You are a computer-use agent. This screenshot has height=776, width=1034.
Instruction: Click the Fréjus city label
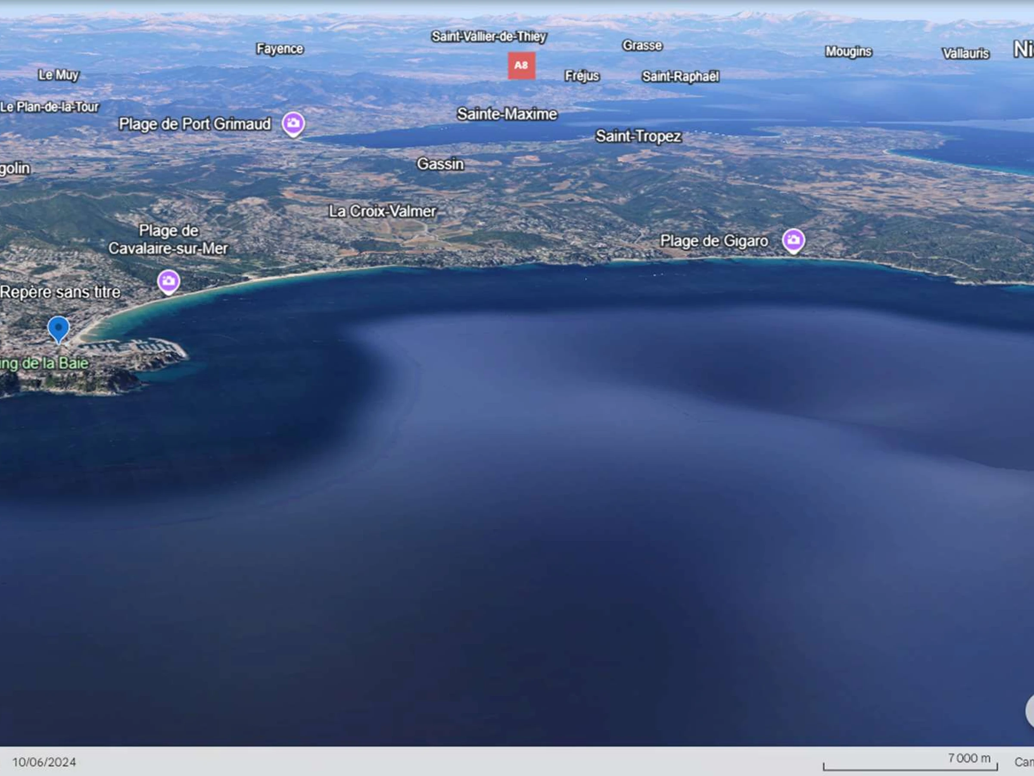582,76
